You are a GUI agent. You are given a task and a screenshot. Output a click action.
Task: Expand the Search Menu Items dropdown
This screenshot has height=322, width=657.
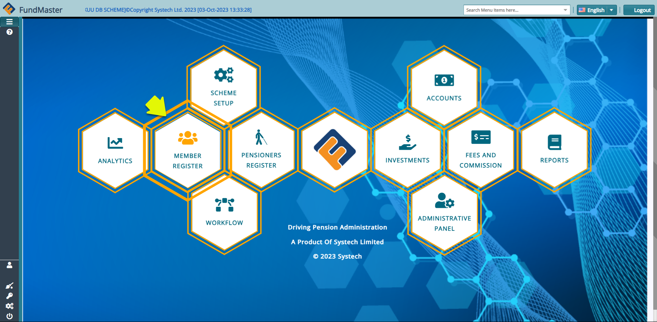(x=565, y=10)
